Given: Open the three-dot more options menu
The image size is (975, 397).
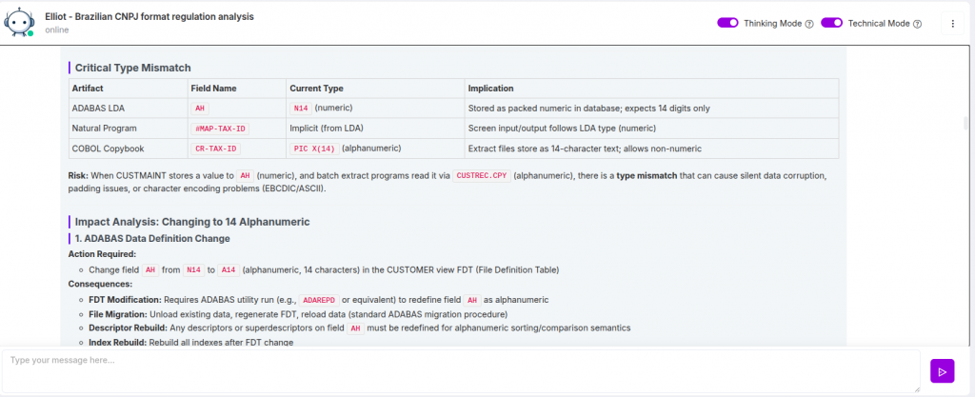Looking at the screenshot, I should (952, 24).
